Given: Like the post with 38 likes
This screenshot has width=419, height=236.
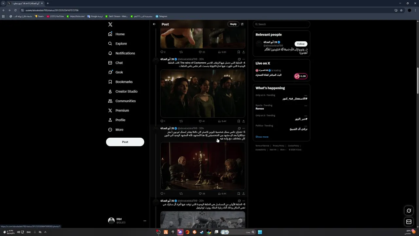Looking at the screenshot, I should click(x=202, y=193).
